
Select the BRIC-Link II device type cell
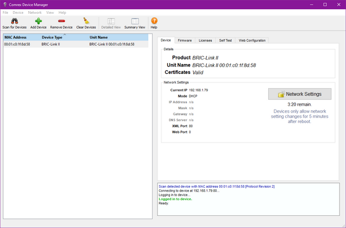(51, 44)
